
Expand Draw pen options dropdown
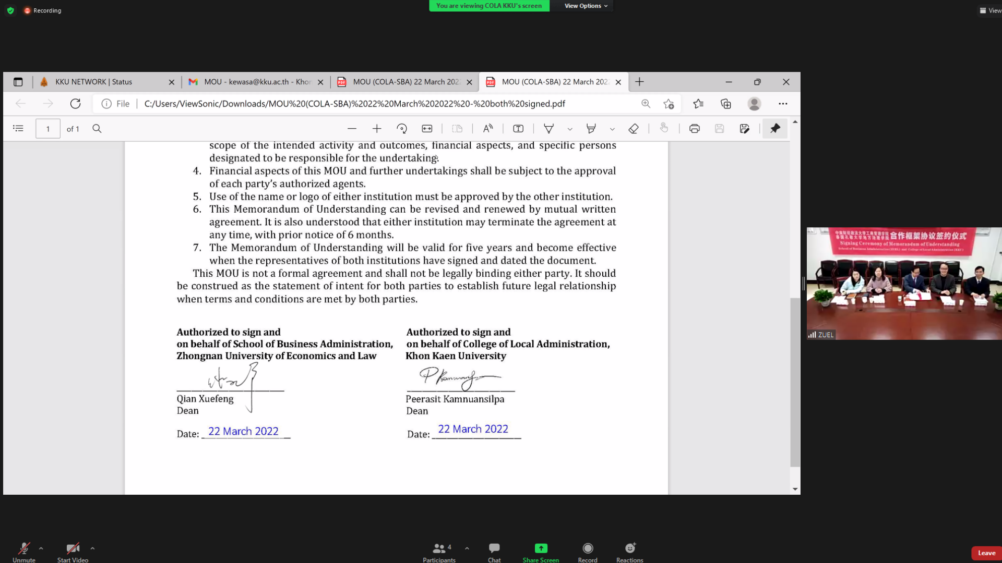[x=570, y=129]
